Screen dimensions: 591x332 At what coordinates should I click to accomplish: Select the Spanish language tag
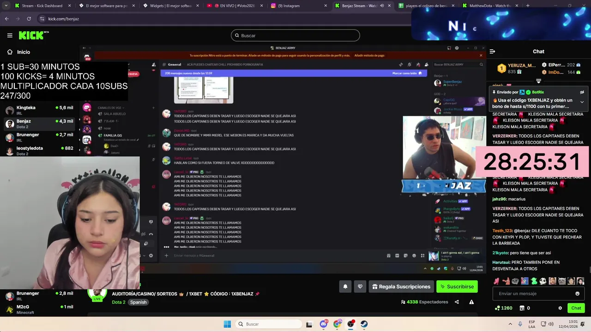tap(138, 302)
